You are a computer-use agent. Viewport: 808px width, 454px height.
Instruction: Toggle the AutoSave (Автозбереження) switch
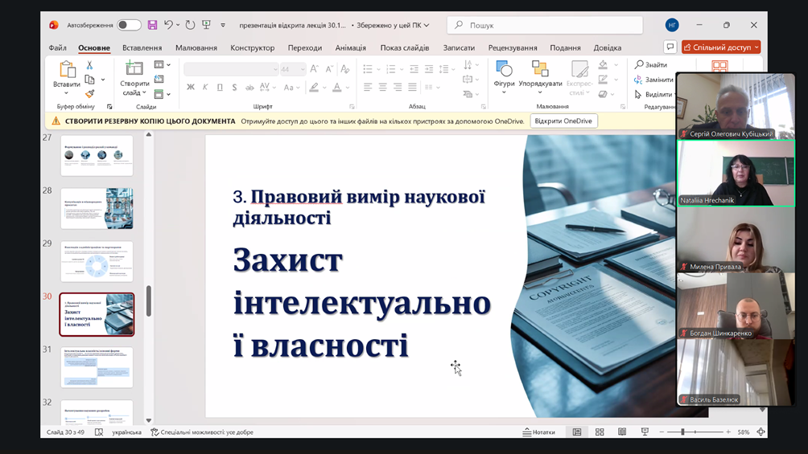[129, 25]
